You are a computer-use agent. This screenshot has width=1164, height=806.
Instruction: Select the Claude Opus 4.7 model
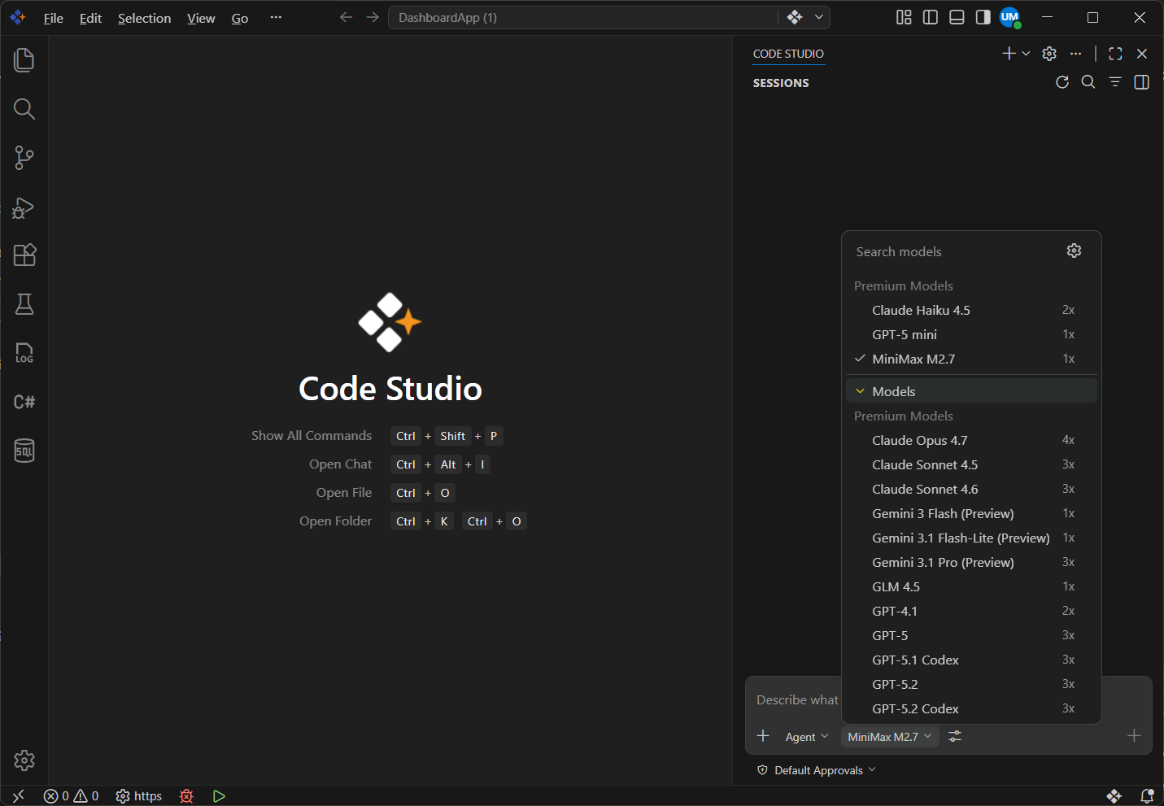point(972,440)
